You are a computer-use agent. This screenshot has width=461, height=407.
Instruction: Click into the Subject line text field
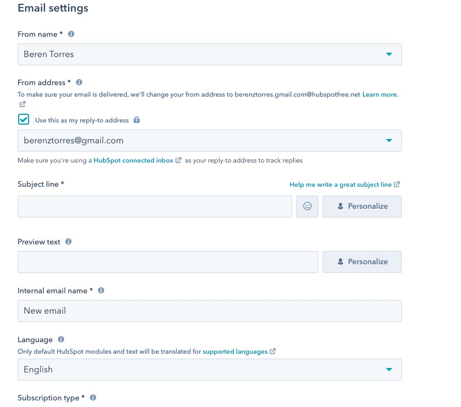(155, 207)
